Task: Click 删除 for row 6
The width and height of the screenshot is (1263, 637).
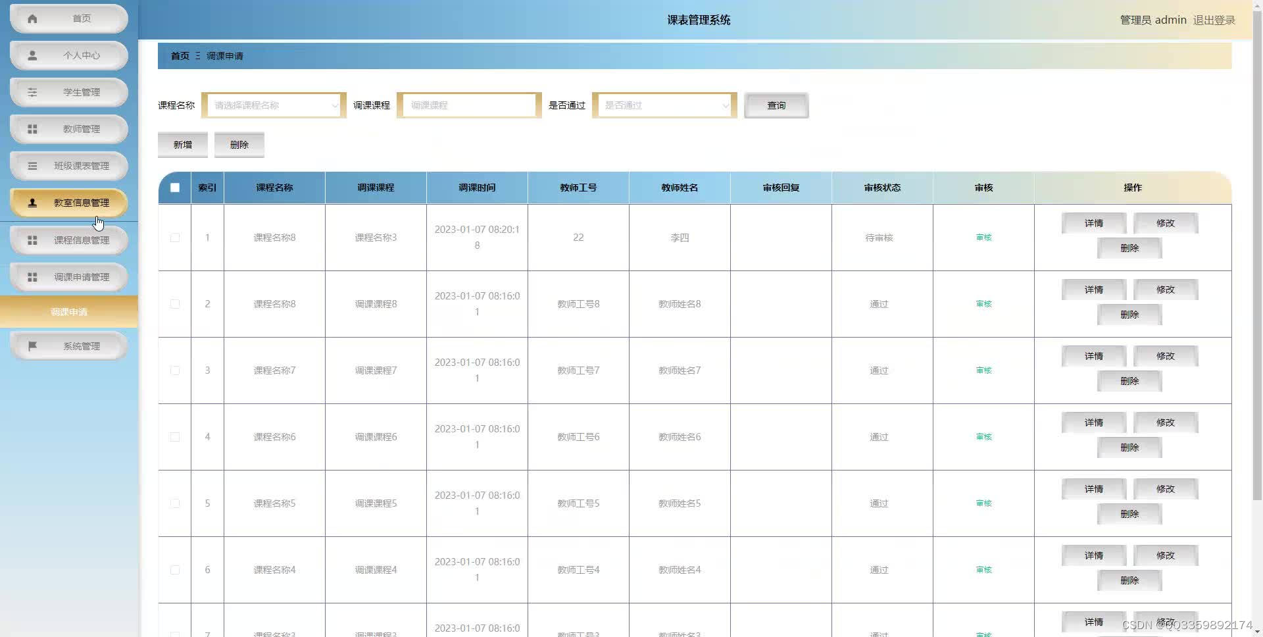Action: coord(1129,580)
